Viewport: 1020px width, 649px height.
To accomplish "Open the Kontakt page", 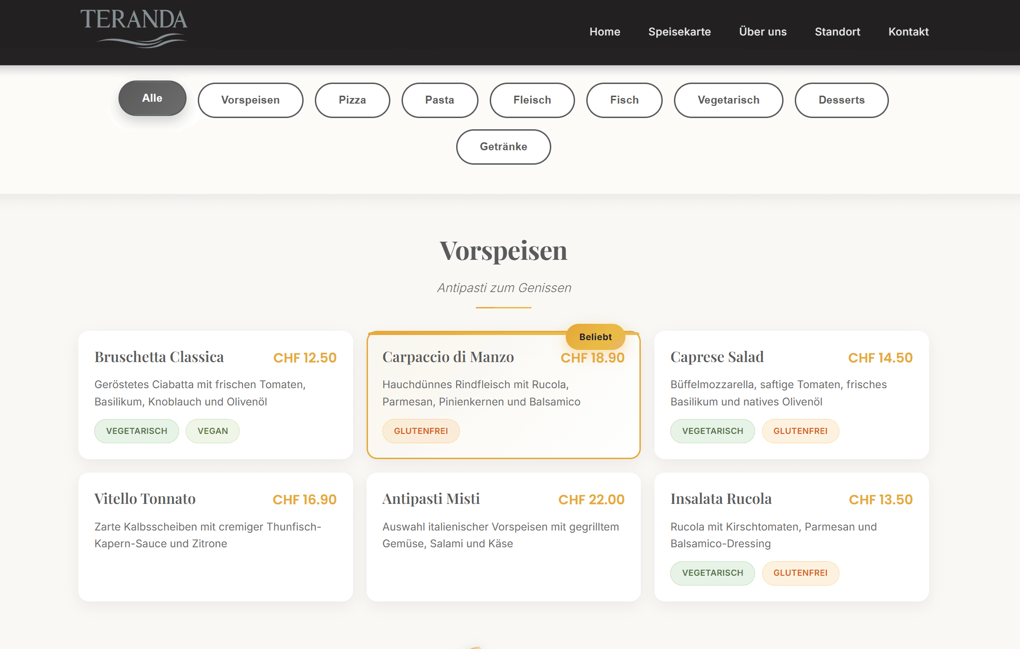I will [x=908, y=32].
